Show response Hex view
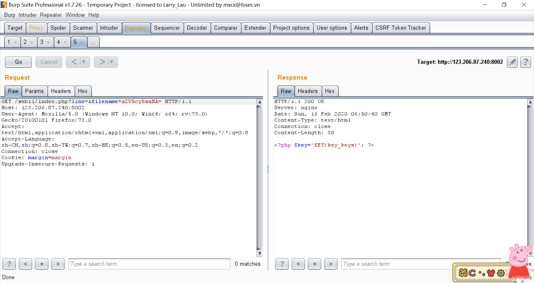 [x=330, y=91]
